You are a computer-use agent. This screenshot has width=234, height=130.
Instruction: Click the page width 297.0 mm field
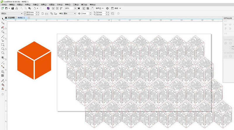(x=30, y=13)
